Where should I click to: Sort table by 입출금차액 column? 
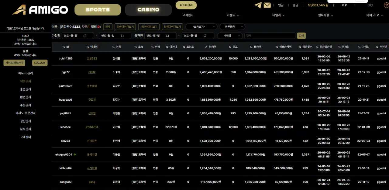(x=283, y=47)
